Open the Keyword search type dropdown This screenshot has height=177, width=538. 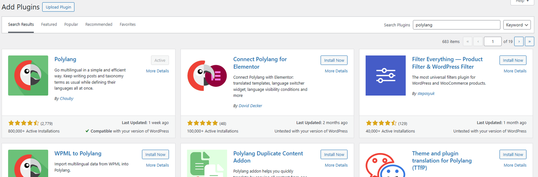coord(517,25)
